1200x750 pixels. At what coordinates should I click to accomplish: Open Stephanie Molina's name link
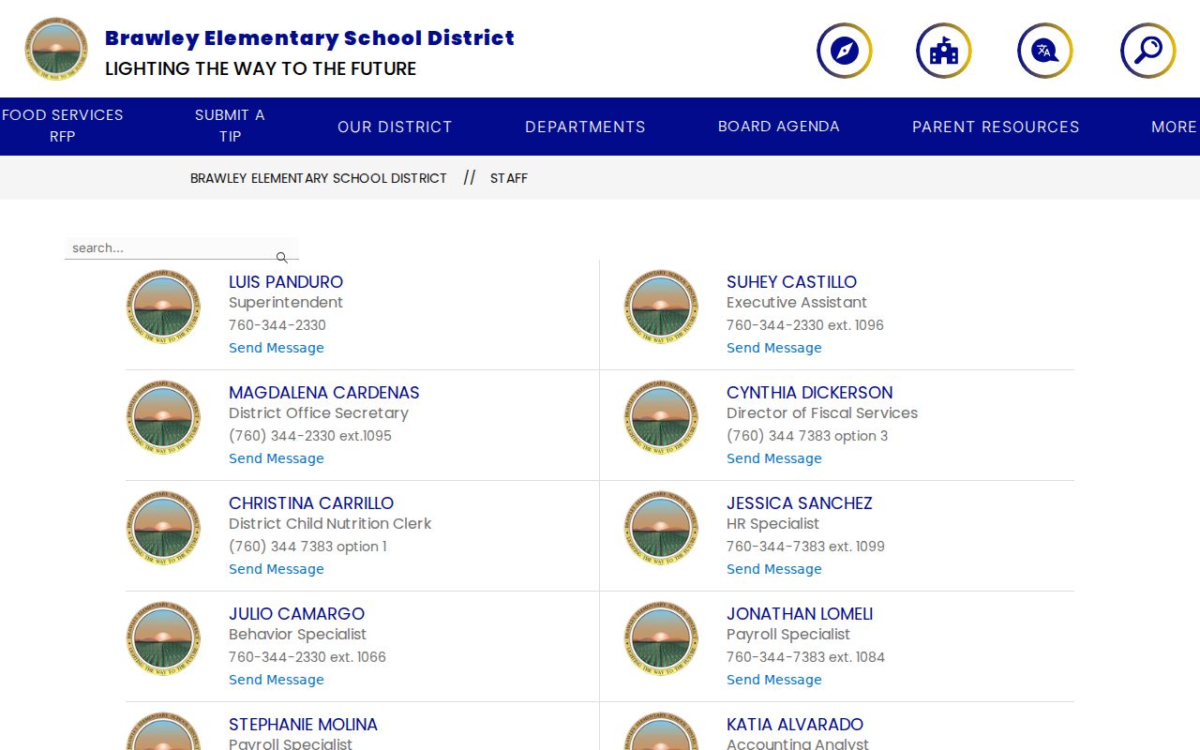coord(303,725)
